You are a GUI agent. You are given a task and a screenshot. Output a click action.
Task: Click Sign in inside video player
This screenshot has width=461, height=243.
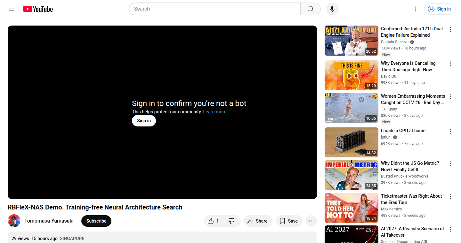click(x=144, y=121)
